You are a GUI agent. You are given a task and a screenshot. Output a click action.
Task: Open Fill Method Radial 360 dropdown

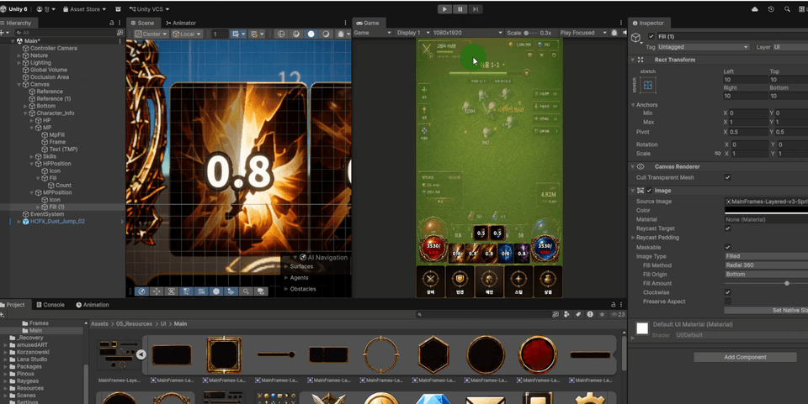click(766, 265)
